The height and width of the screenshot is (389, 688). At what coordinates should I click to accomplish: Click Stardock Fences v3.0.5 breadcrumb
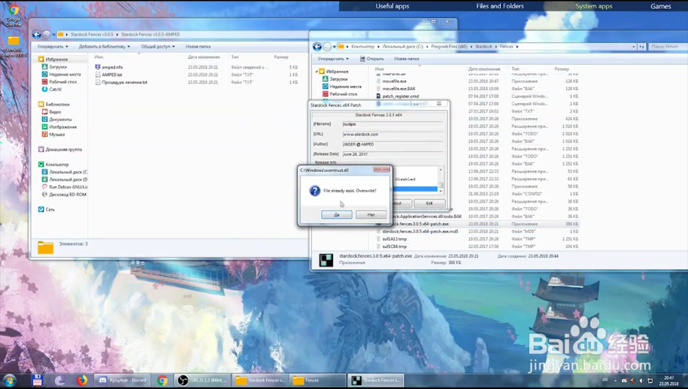point(92,34)
